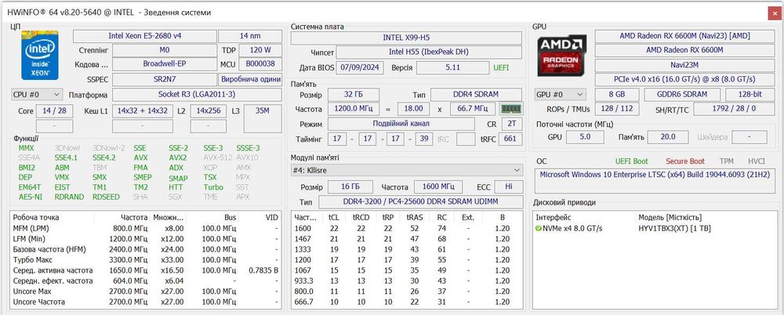Click the Intel Xeon inside logo
Screen dimensions: 784x315
[39, 55]
